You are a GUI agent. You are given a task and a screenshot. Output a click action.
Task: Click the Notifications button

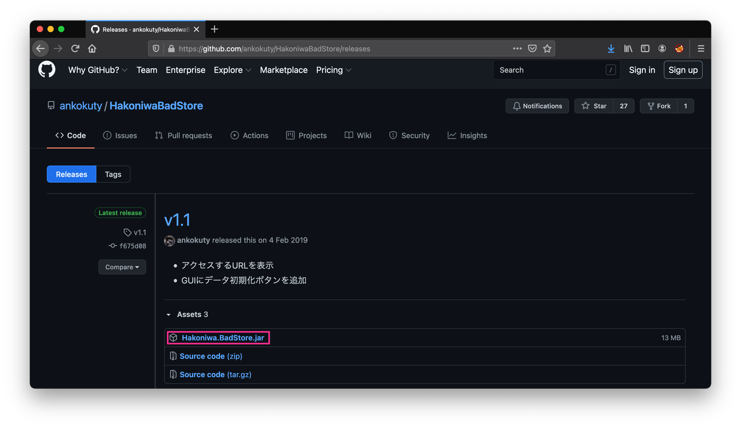pyautogui.click(x=537, y=106)
